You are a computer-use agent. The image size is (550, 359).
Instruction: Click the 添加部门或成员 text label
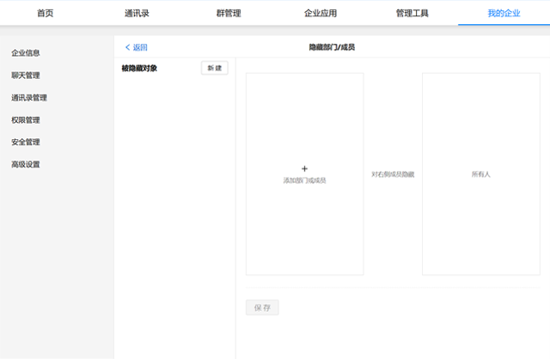pos(304,180)
